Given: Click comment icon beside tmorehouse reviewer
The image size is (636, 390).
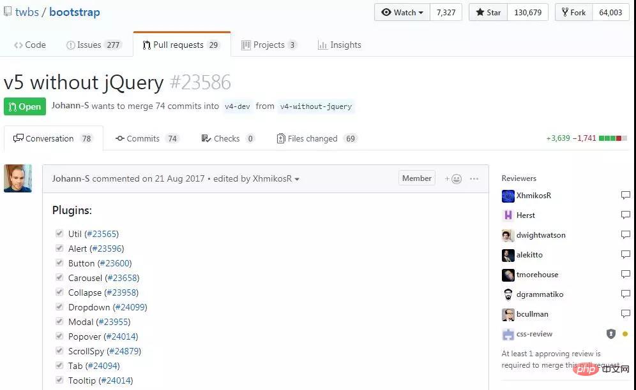Looking at the screenshot, I should pos(625,274).
